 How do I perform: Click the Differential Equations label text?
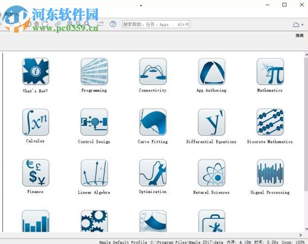tap(211, 141)
